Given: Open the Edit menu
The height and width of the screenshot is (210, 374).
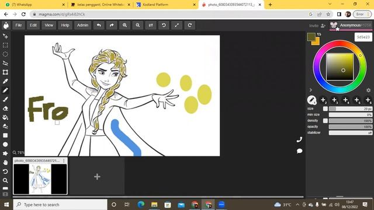Looking at the screenshot, I should click(33, 25).
